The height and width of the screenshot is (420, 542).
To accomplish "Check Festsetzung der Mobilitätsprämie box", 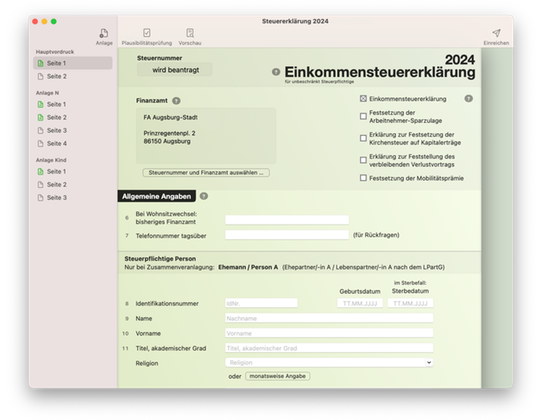I will point(363,178).
